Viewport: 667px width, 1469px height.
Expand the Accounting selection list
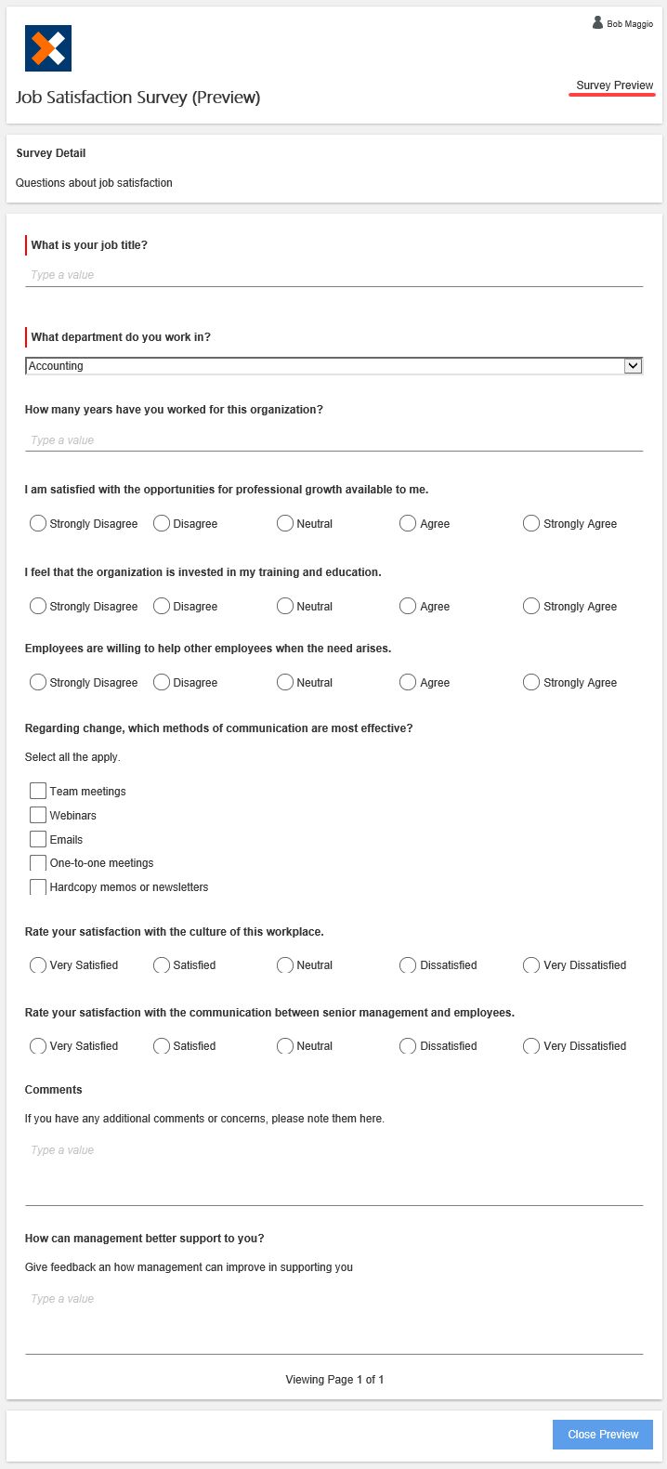pyautogui.click(x=633, y=365)
